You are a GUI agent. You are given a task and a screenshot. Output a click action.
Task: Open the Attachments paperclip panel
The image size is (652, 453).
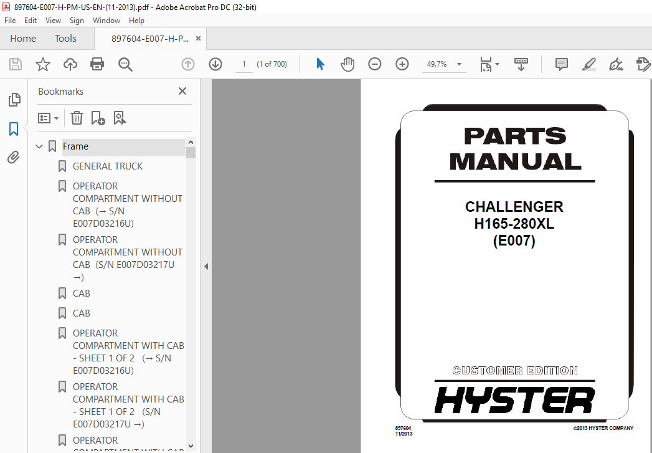click(x=14, y=158)
